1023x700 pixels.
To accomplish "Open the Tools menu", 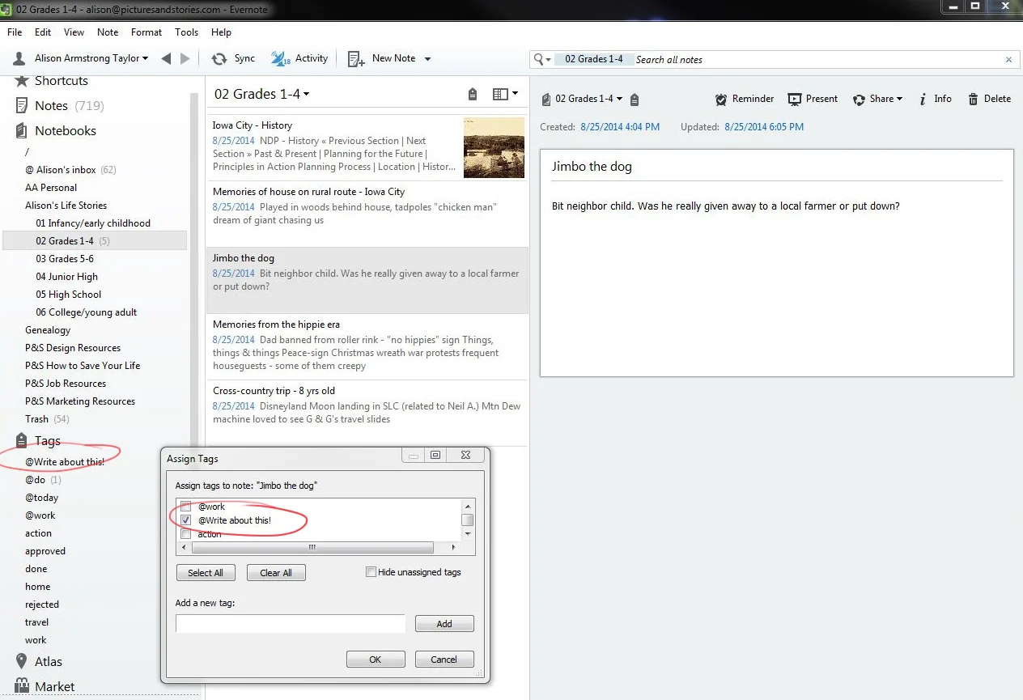I will 186,32.
